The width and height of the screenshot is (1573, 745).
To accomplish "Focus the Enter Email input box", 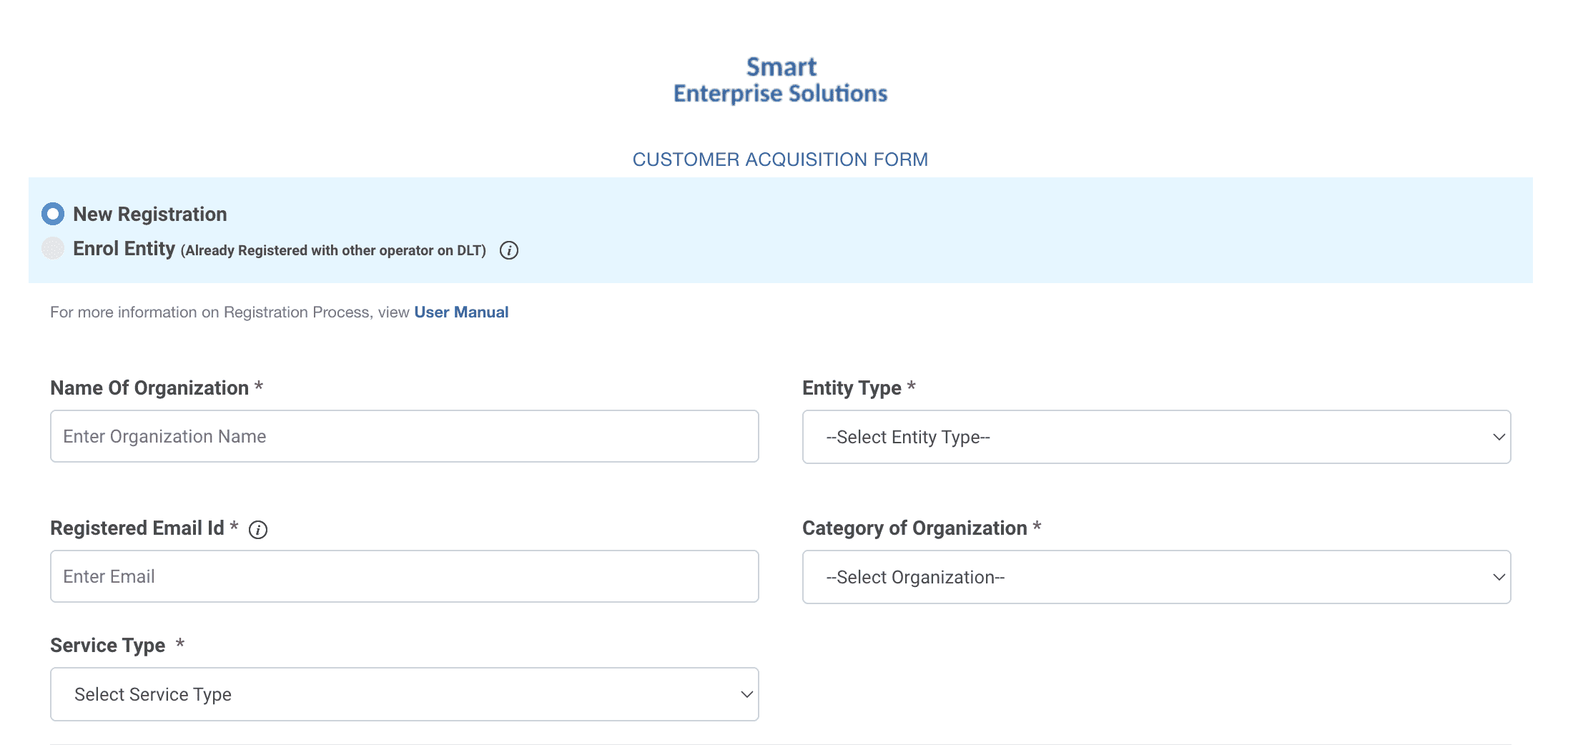I will pyautogui.click(x=403, y=576).
